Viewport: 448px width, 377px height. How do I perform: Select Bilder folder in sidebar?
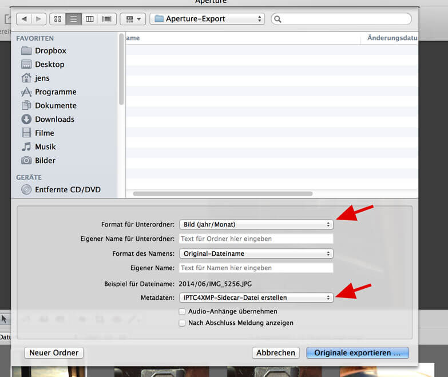45,160
